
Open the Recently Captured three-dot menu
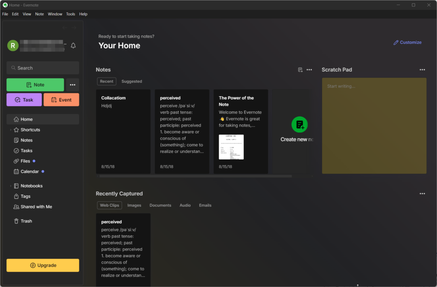(x=422, y=194)
